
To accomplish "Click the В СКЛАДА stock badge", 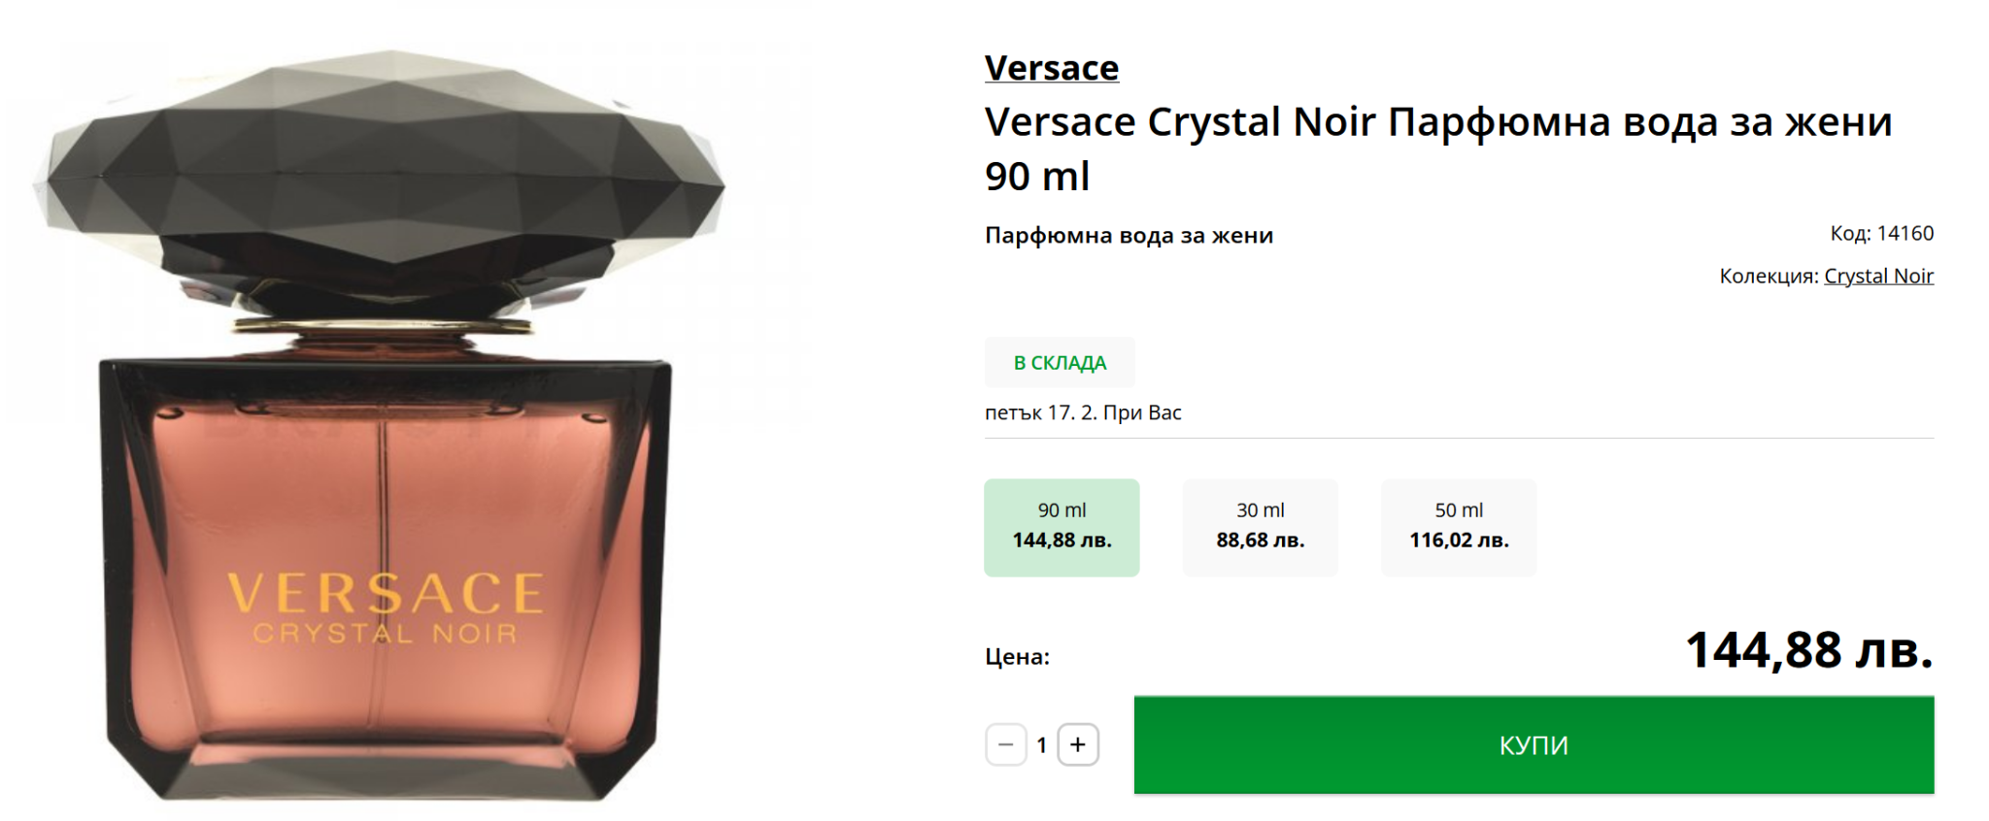I will (x=1060, y=362).
